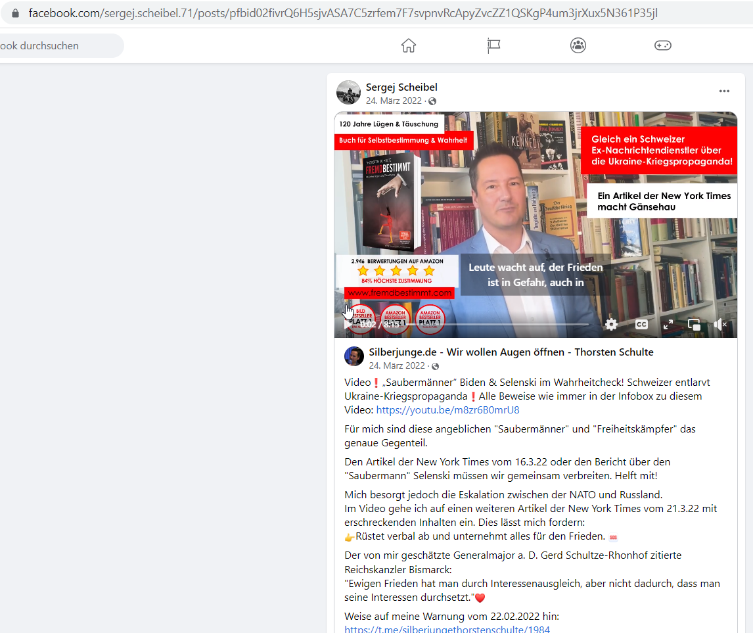Click the text "Der von mir geschätzte Generalmajor"
The height and width of the screenshot is (633, 753).
click(x=513, y=563)
